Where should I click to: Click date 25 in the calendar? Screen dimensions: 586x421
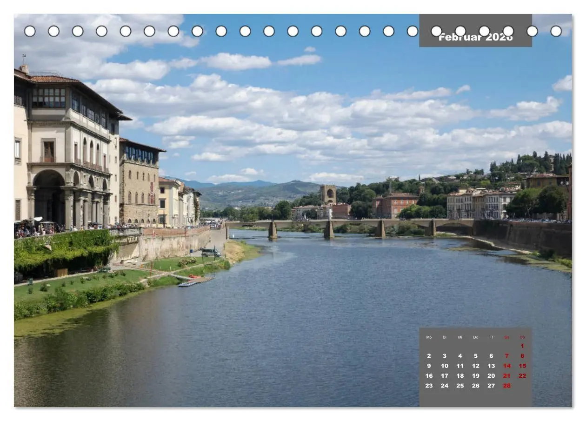point(460,386)
